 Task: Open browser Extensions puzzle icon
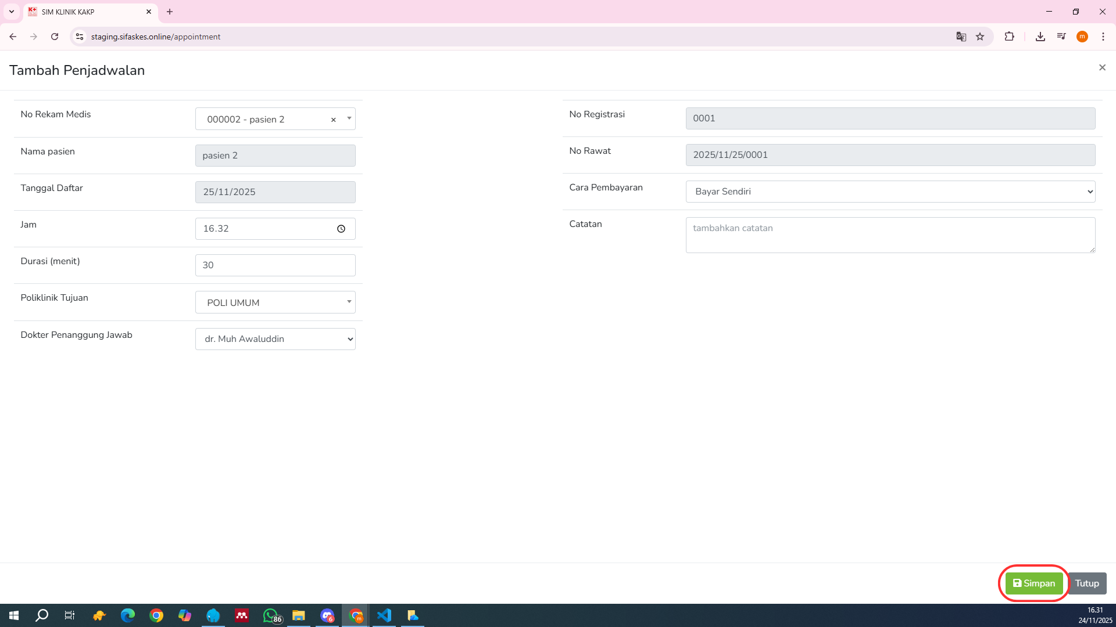(x=1009, y=37)
